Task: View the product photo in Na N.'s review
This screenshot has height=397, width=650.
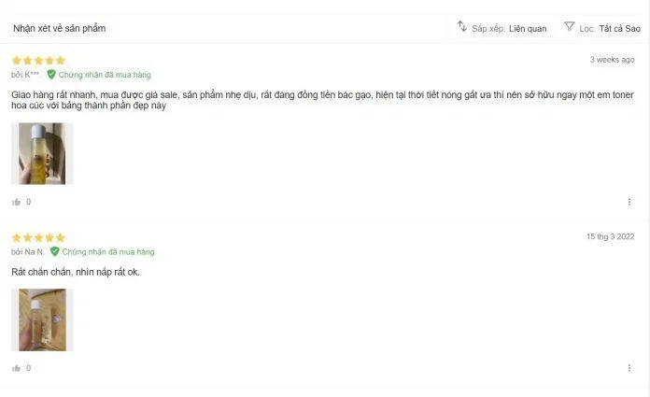Action: pos(42,319)
